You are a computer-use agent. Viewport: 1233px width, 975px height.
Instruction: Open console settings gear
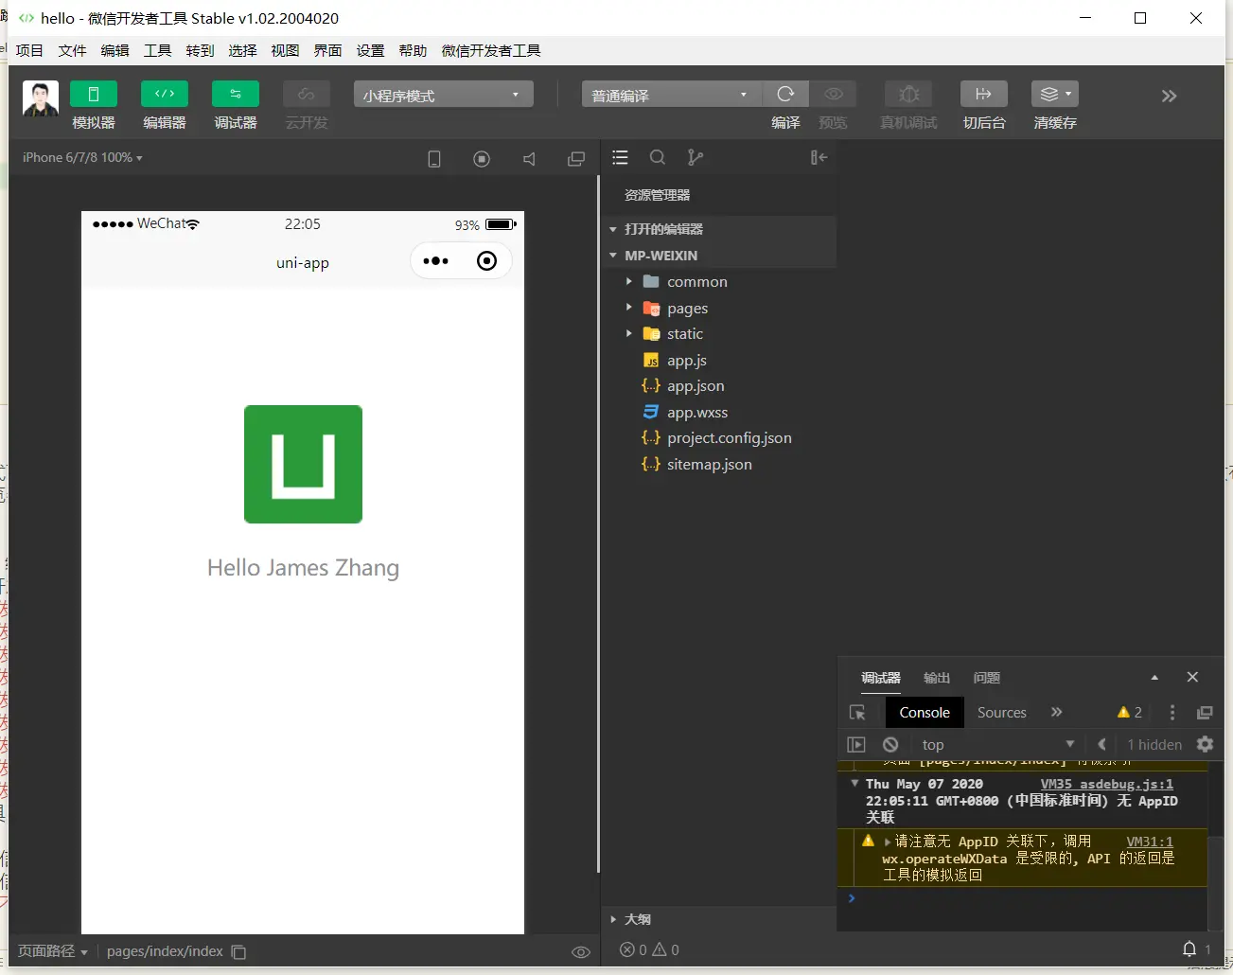click(x=1205, y=744)
